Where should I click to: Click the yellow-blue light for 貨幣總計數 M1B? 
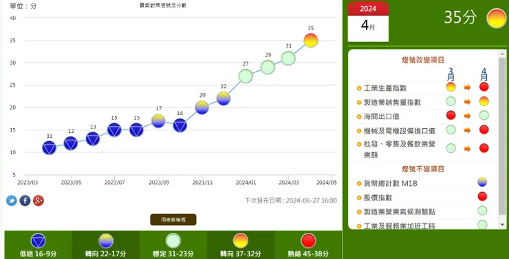(x=482, y=182)
